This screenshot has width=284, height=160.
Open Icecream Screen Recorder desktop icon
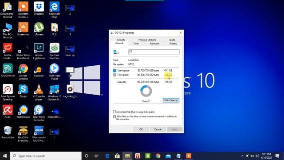pos(23,10)
